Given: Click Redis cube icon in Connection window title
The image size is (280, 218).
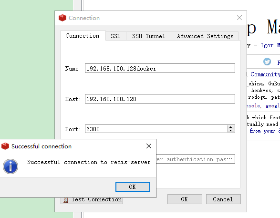Looking at the screenshot, I should click(x=62, y=18).
